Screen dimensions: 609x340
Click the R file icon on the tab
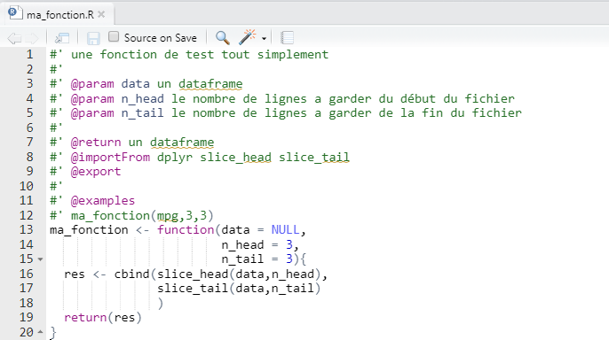click(x=15, y=13)
